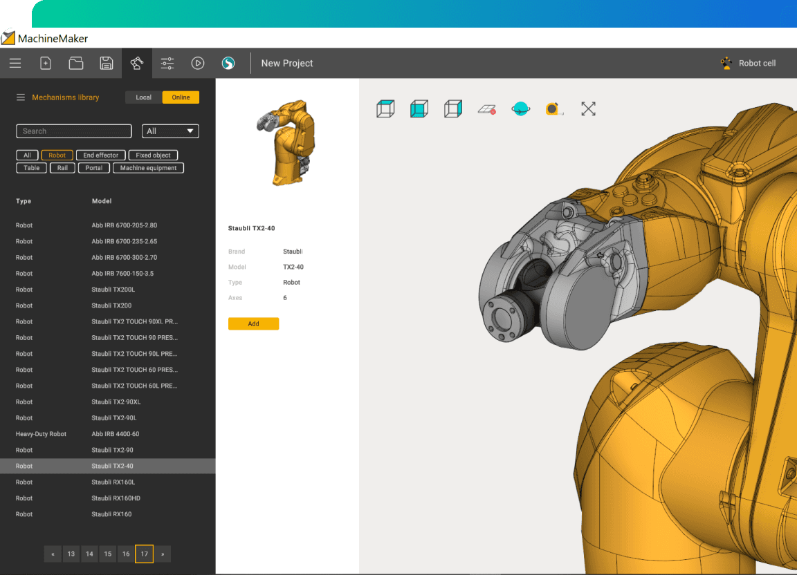The image size is (797, 575).
Task: Save the project with floppy icon
Action: (x=107, y=63)
